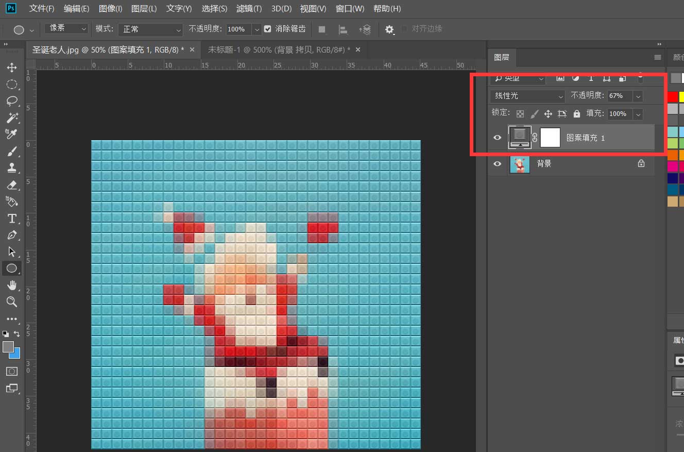Click the layer opacity 67% field
Image resolution: width=684 pixels, height=452 pixels.
(620, 96)
